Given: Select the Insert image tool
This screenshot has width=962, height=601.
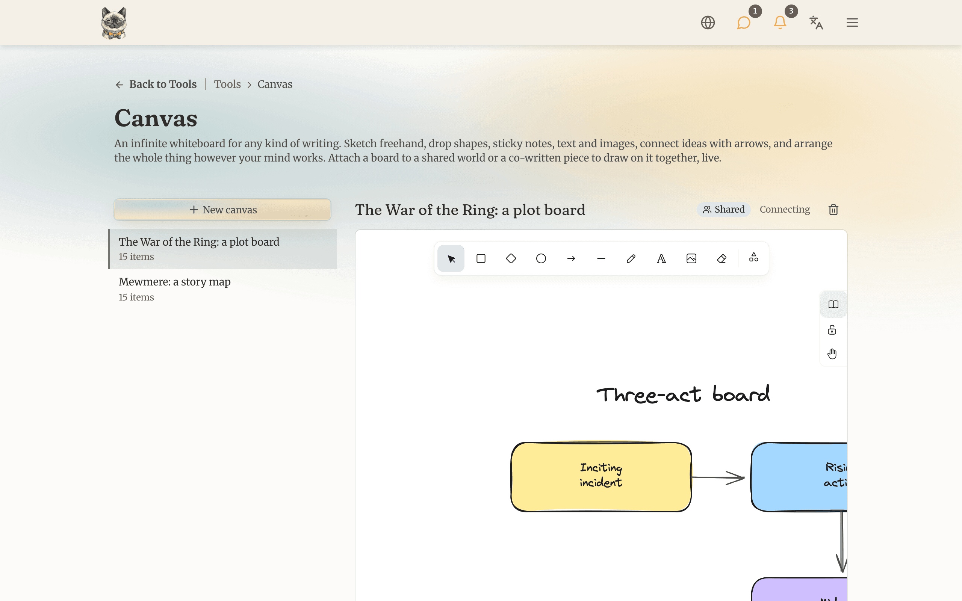Looking at the screenshot, I should click(691, 259).
